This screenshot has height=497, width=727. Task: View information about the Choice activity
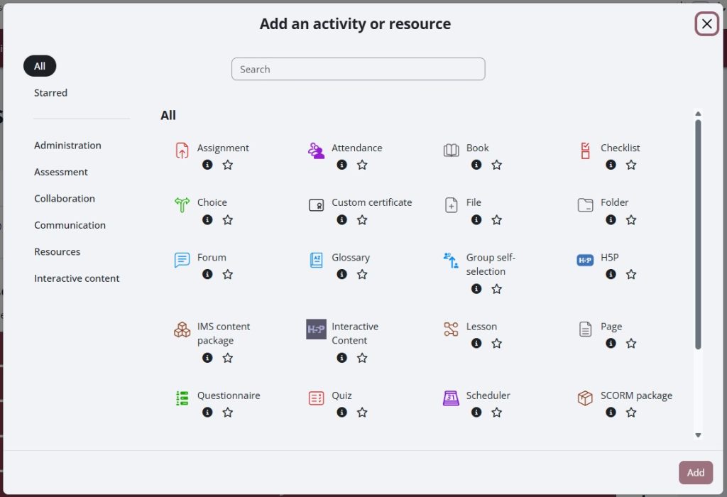click(x=207, y=219)
